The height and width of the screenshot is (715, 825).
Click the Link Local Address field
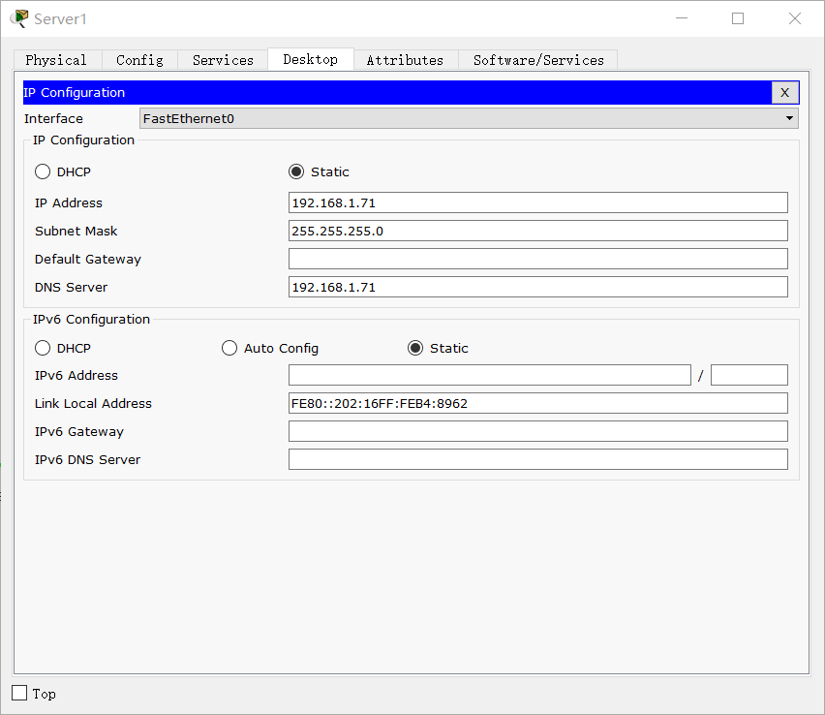coord(537,403)
